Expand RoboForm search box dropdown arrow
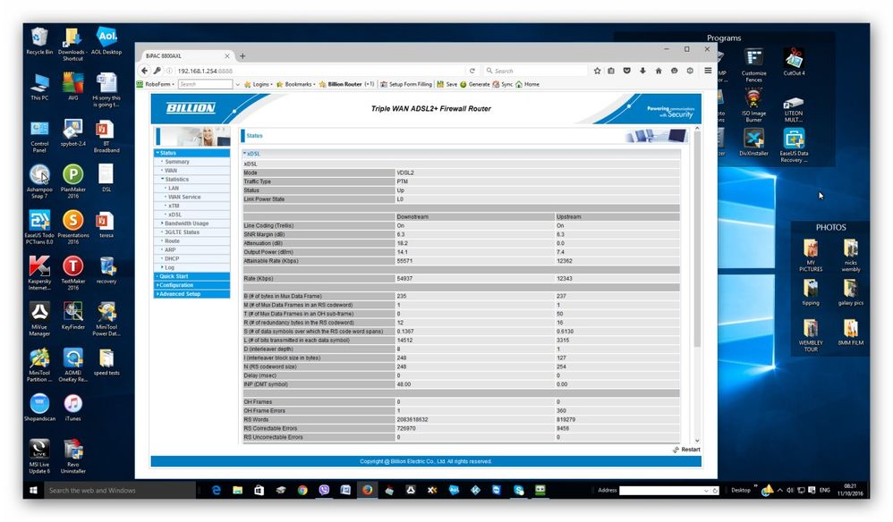Image resolution: width=893 pixels, height=522 pixels. [237, 84]
